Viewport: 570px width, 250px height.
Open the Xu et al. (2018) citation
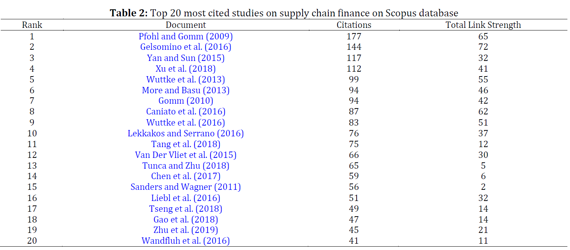tap(186, 69)
